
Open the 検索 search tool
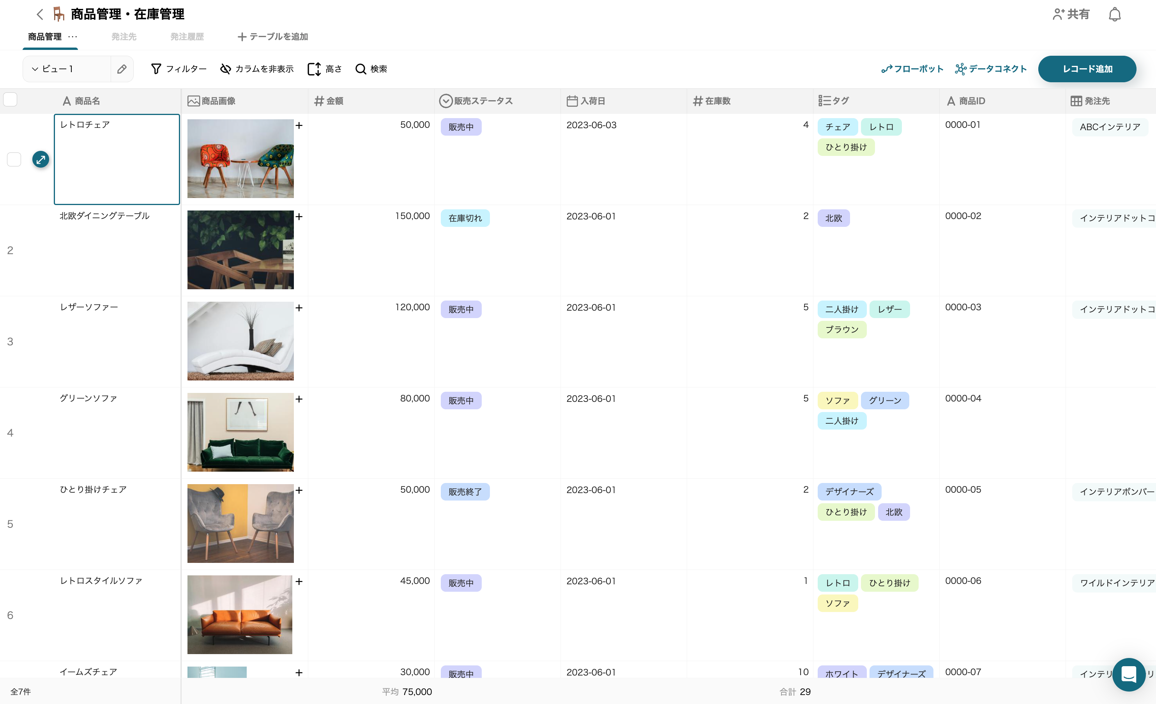click(371, 69)
